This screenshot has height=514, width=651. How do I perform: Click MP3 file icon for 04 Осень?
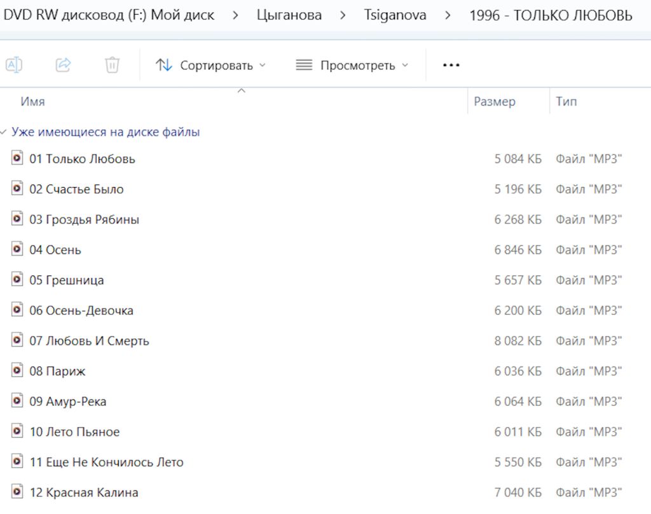[17, 249]
